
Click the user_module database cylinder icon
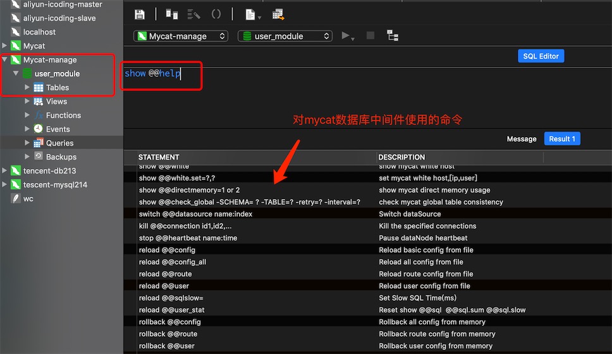[27, 74]
